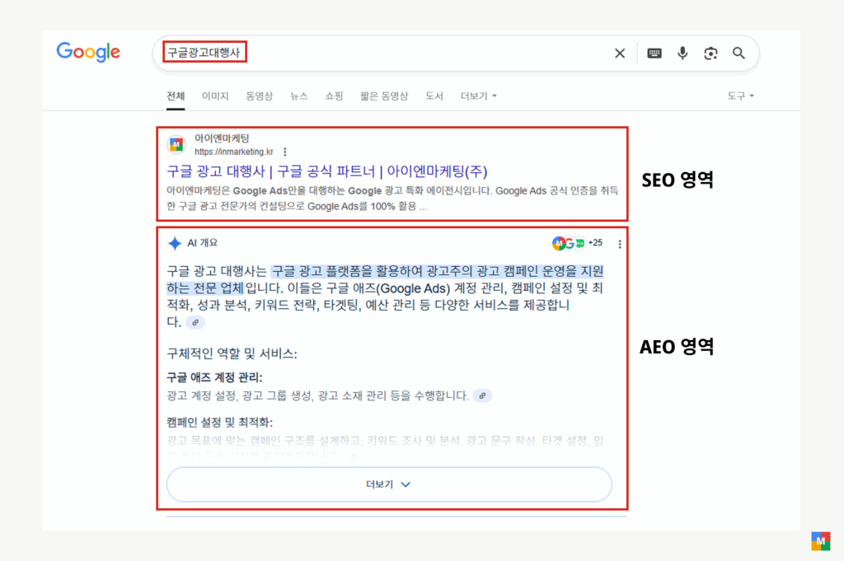Click the https://inmarketing.kr URL
This screenshot has height=561, width=844.
click(233, 152)
